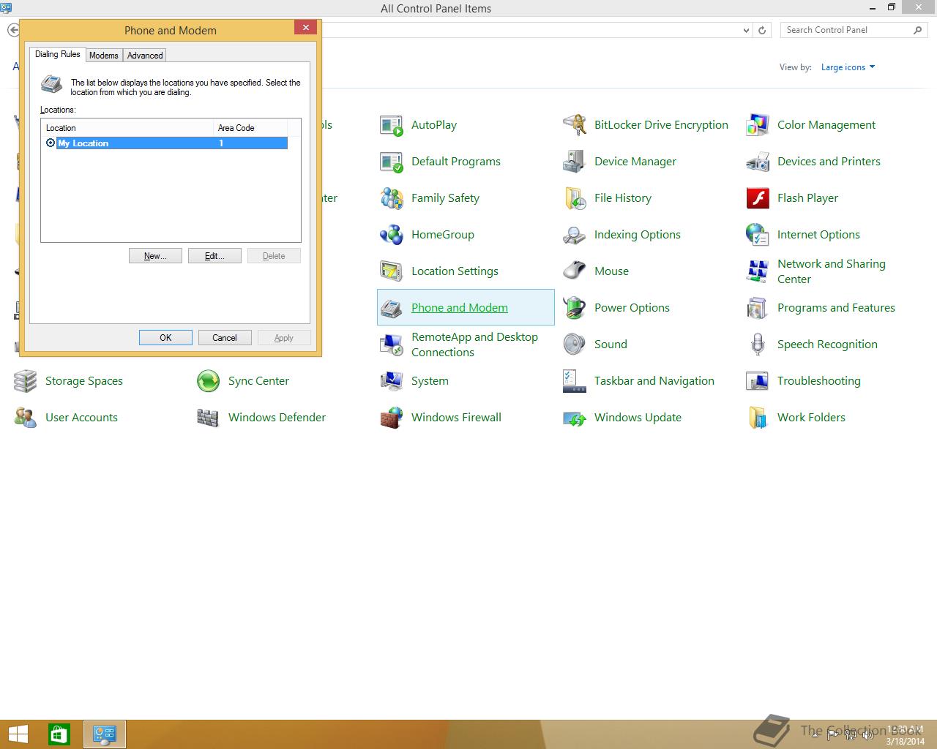The height and width of the screenshot is (749, 937).
Task: Open the Troubleshooting link text
Action: 819,381
